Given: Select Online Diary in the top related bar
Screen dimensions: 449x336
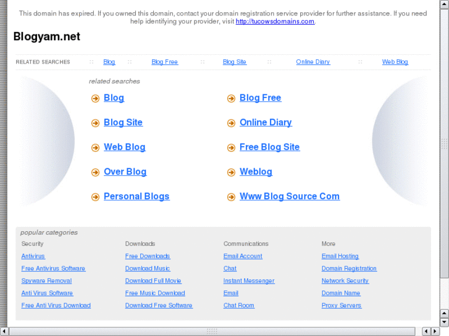Looking at the screenshot, I should pos(313,62).
